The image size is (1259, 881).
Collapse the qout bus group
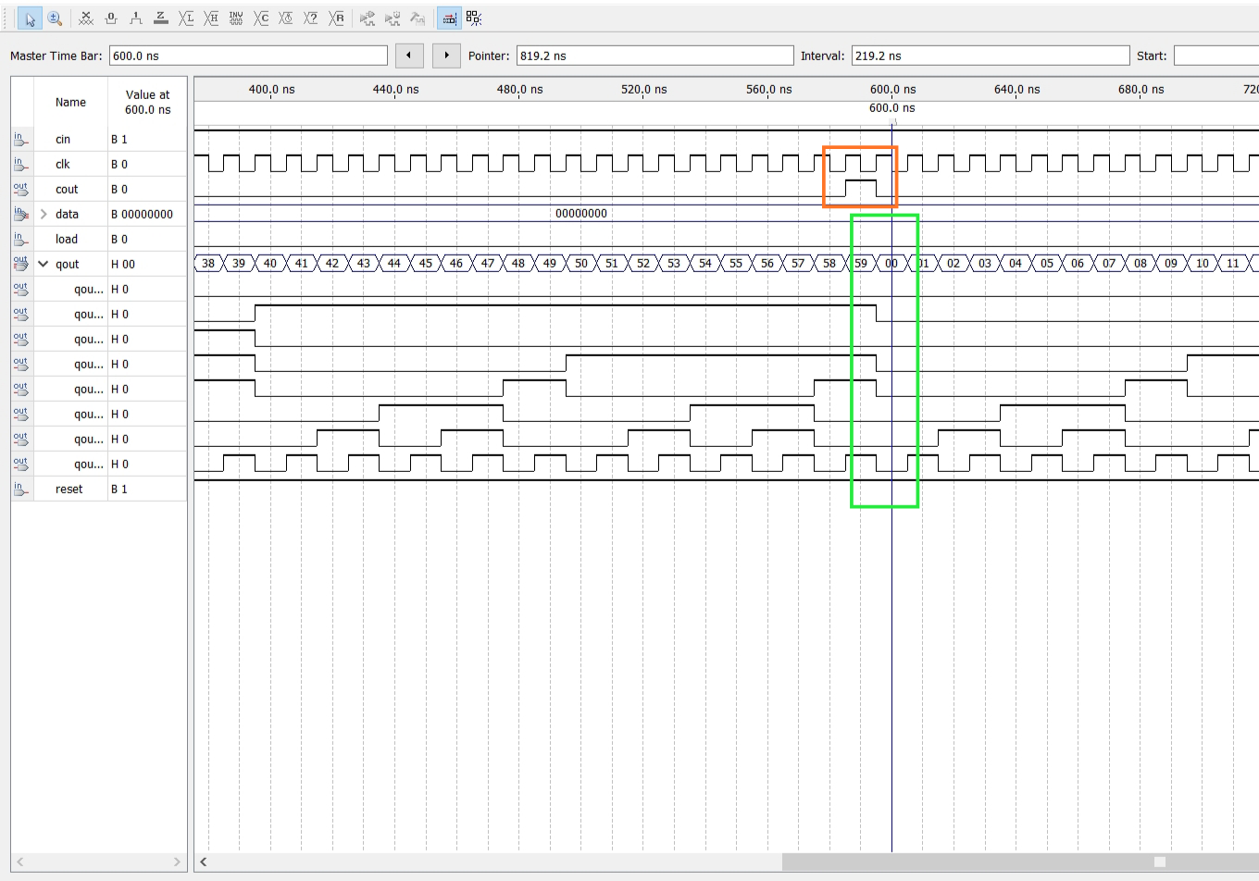click(x=43, y=263)
